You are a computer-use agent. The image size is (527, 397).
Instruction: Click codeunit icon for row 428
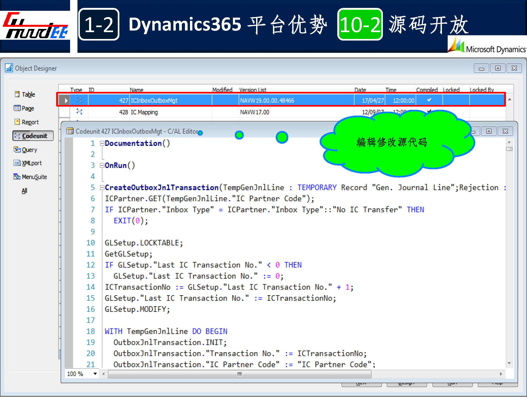click(x=79, y=112)
